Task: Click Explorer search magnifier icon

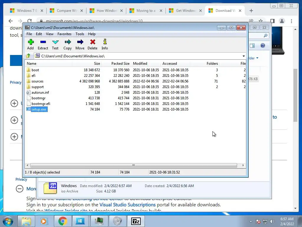Action: pyautogui.click(x=265, y=35)
